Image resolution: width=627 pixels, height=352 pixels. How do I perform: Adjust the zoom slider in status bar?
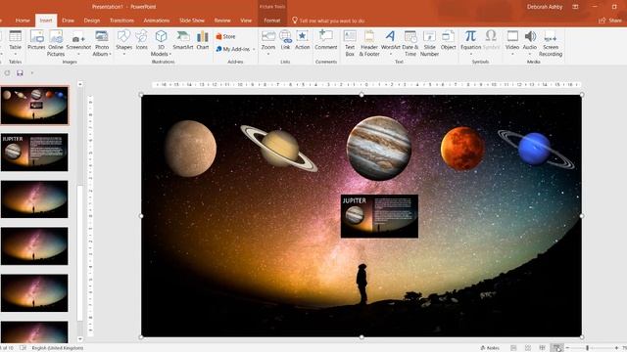click(588, 348)
